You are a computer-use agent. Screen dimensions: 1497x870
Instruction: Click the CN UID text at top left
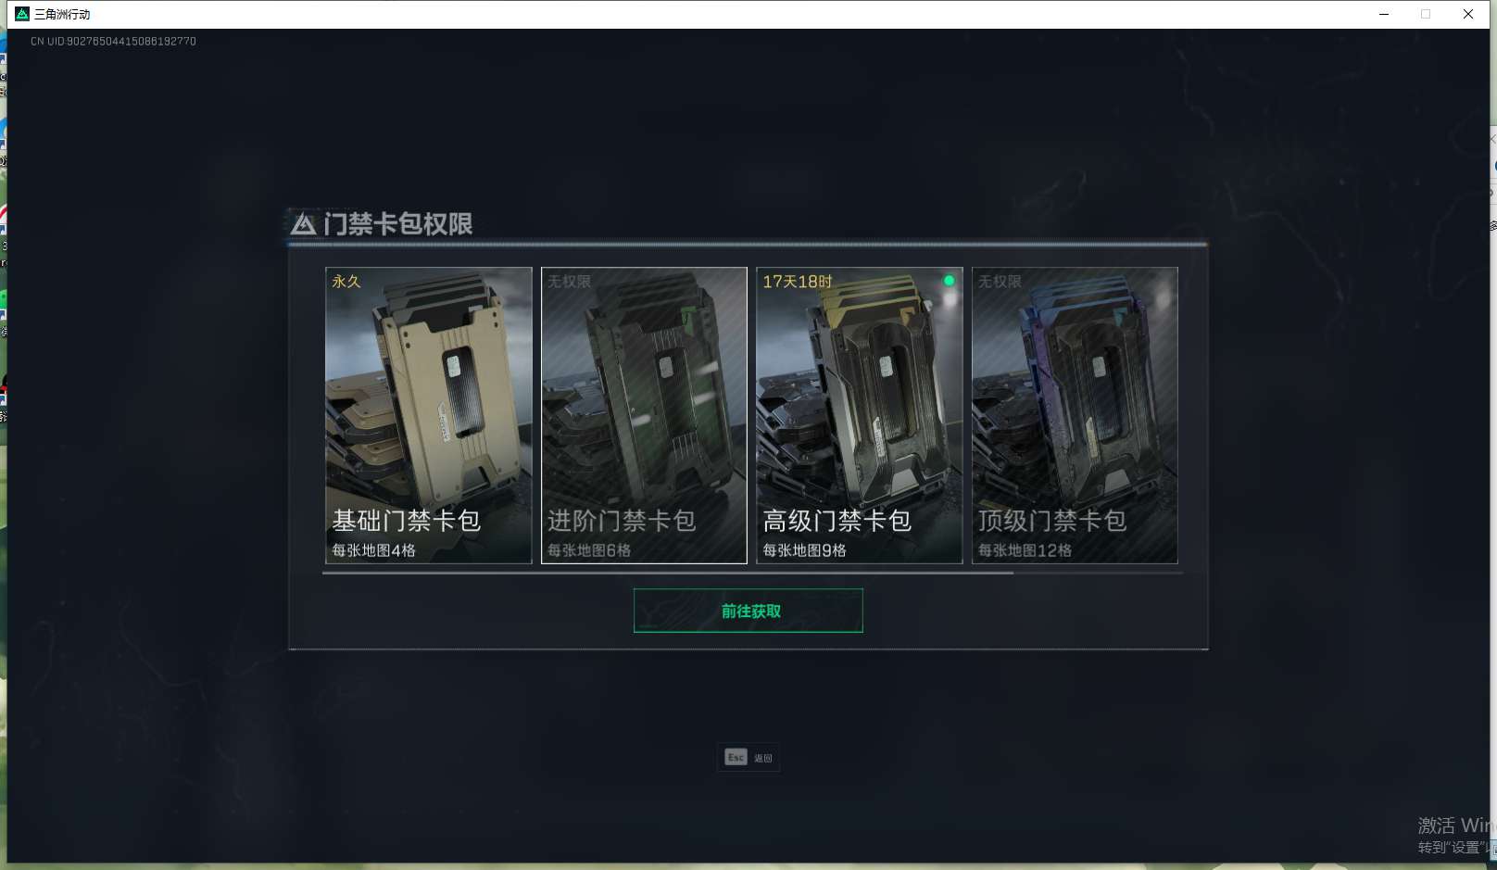(113, 41)
